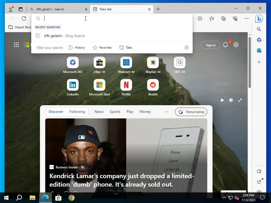Open the Bing Copilot sidebar icon
The image size is (271, 203).
point(259,19)
